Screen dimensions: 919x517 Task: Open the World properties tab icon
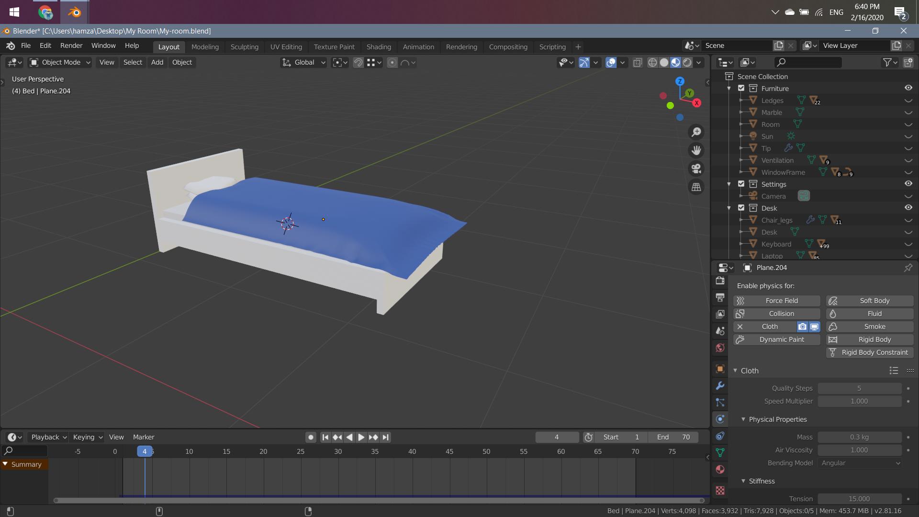720,348
